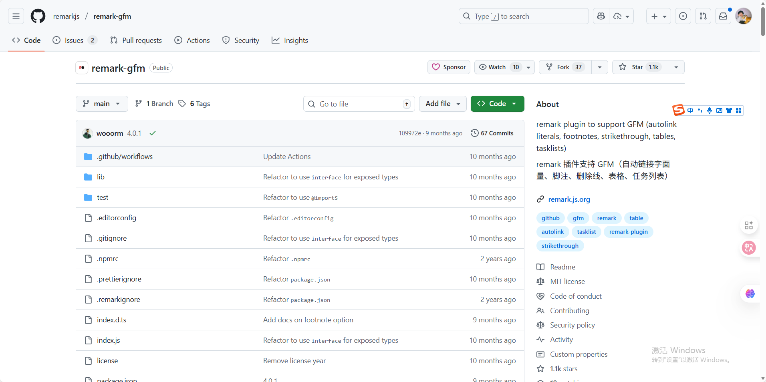The image size is (766, 382).
Task: Open the Security tab
Action: (241, 40)
